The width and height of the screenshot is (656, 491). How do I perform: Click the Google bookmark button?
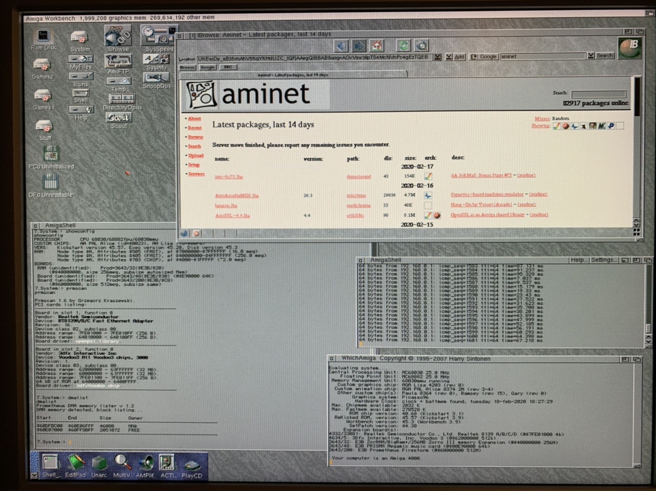pos(208,67)
